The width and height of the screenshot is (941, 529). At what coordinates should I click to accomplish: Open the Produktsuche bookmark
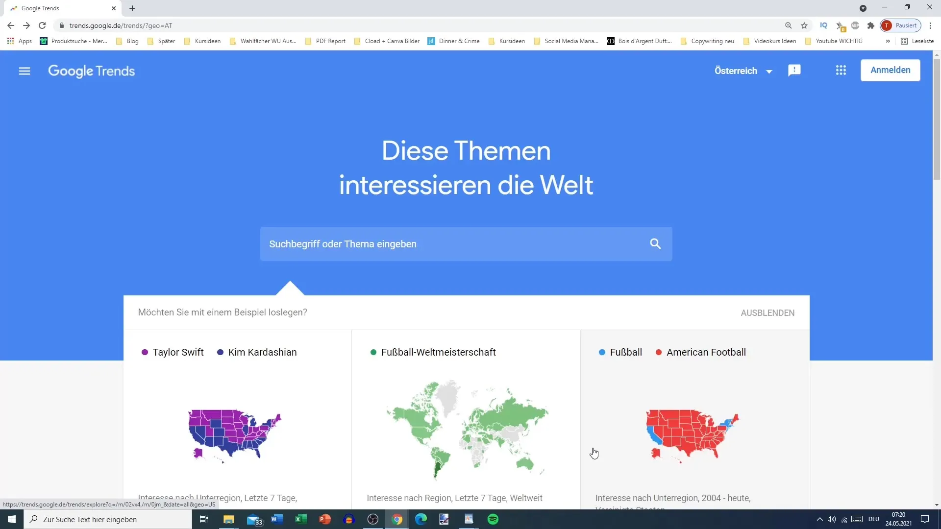point(74,41)
